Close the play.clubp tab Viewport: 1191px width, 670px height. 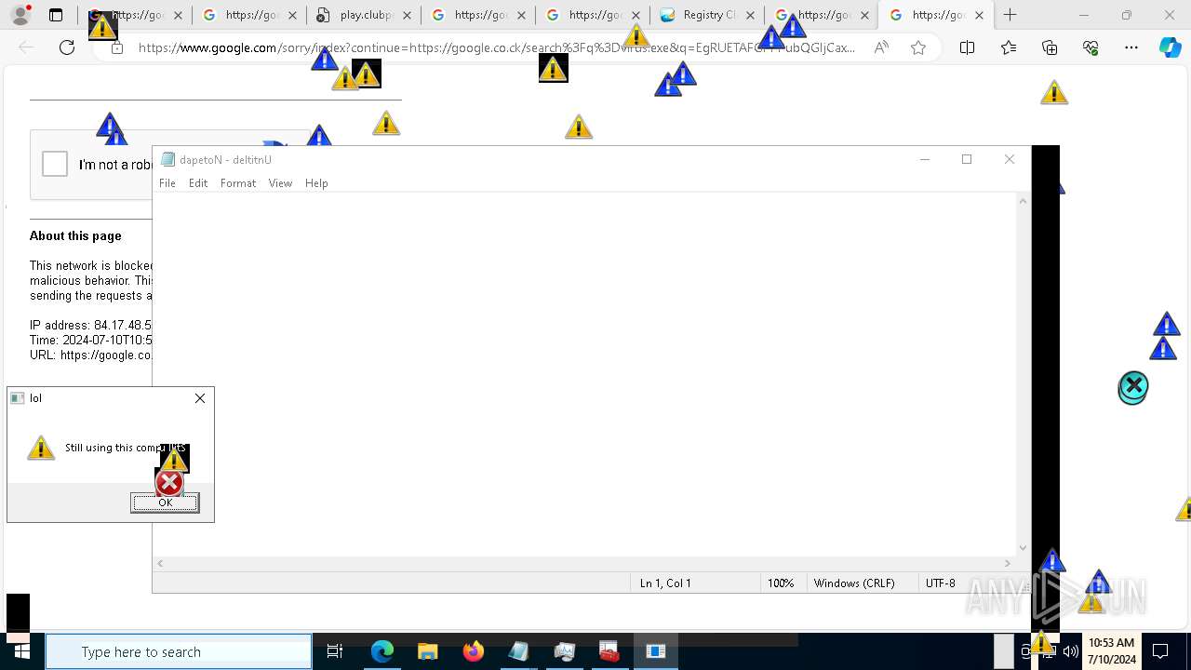click(x=407, y=15)
